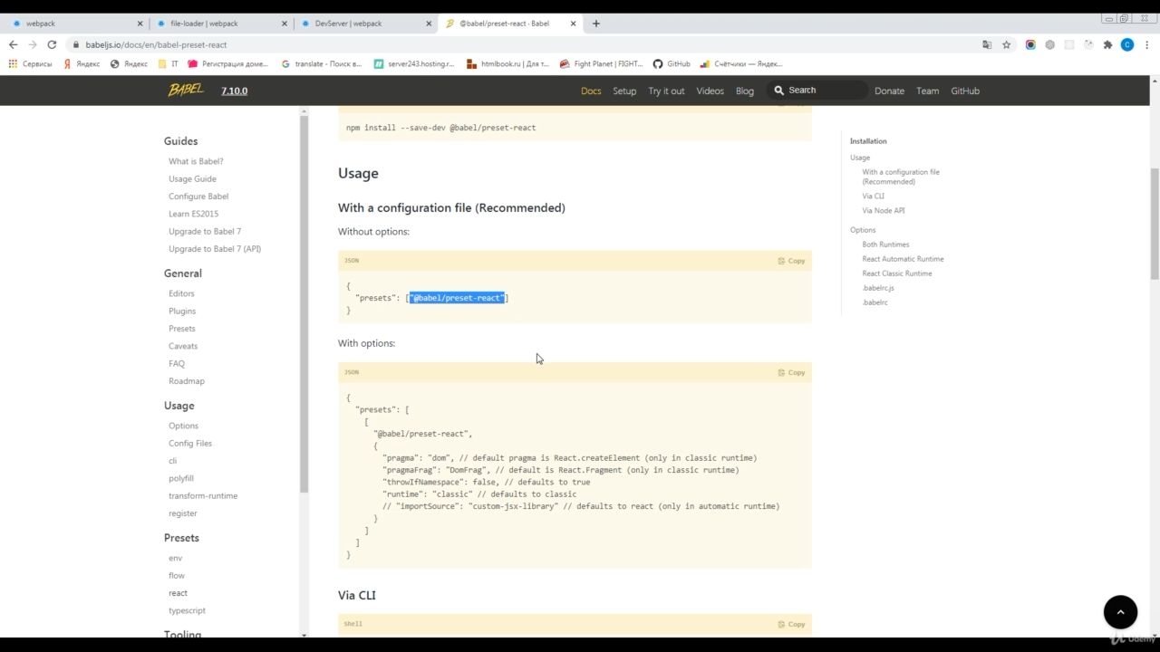1160x652 pixels.
Task: Bookmark page with the star icon
Action: [x=1006, y=44]
